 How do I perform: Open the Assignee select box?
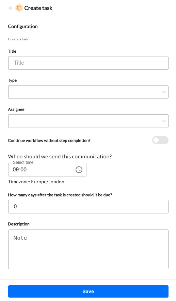pos(88,121)
